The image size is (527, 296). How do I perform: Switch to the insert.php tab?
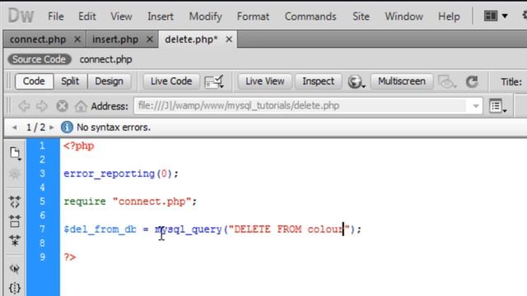click(115, 39)
